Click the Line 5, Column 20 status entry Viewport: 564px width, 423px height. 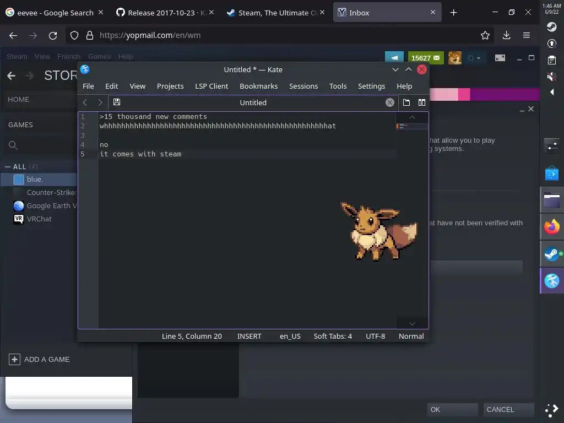(192, 337)
